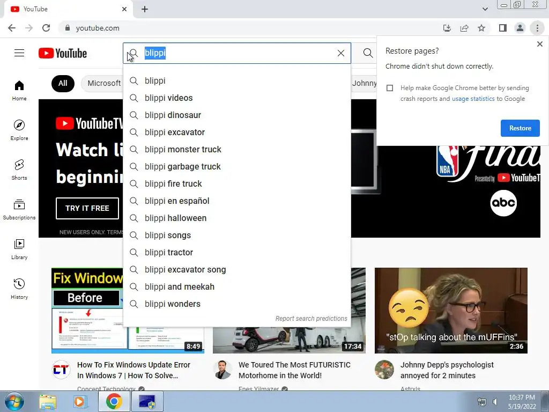Screen dimensions: 549x412
Task: Open the Concept Technology channel avatar
Action: pyautogui.click(x=61, y=370)
